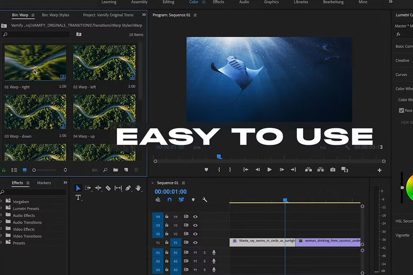Toggle the Face detection checkbox
Image resolution: width=413 pixels, height=275 pixels.
(401, 110)
